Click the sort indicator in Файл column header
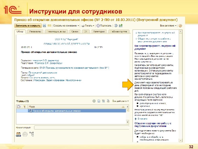 pyautogui.click(x=123, y=107)
